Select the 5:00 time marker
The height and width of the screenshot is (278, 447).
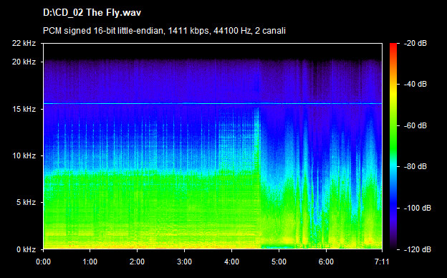[x=279, y=262]
